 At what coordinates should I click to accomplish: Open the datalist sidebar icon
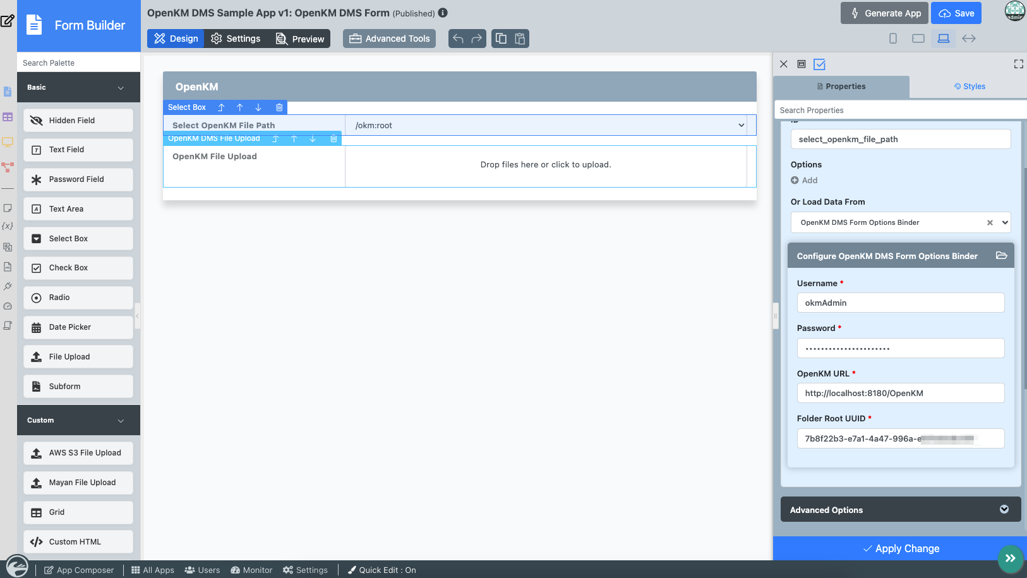click(8, 117)
